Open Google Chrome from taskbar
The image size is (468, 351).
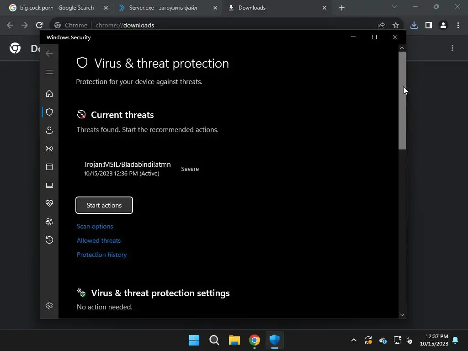click(x=255, y=340)
